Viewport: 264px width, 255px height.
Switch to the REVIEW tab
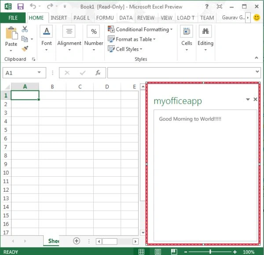tap(146, 18)
